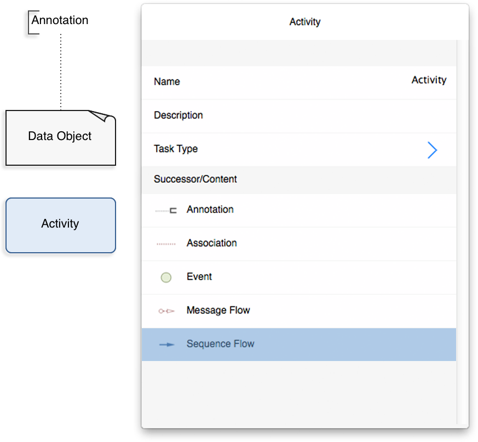Select the blue Activity shape on canvas
478x442 pixels.
[x=61, y=225]
